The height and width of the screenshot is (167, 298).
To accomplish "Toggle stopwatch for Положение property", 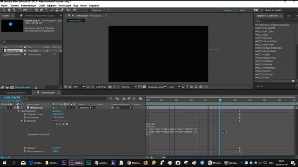I will click(25, 117).
